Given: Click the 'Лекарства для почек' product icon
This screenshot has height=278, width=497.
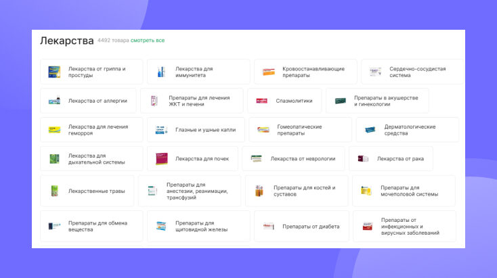Looking at the screenshot, I should click(161, 159).
